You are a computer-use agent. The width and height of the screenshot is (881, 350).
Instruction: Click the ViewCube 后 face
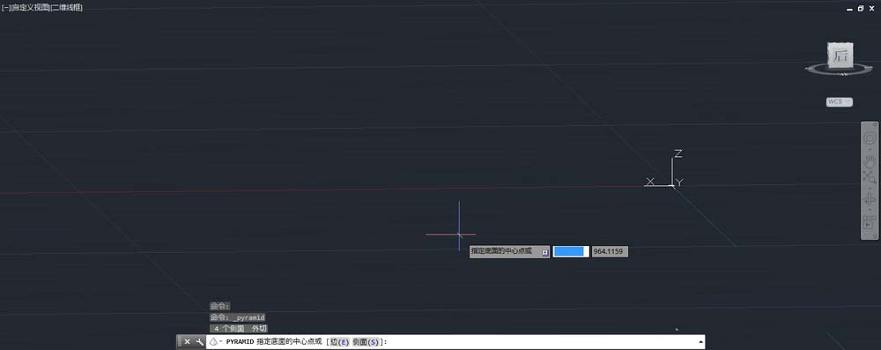[840, 56]
